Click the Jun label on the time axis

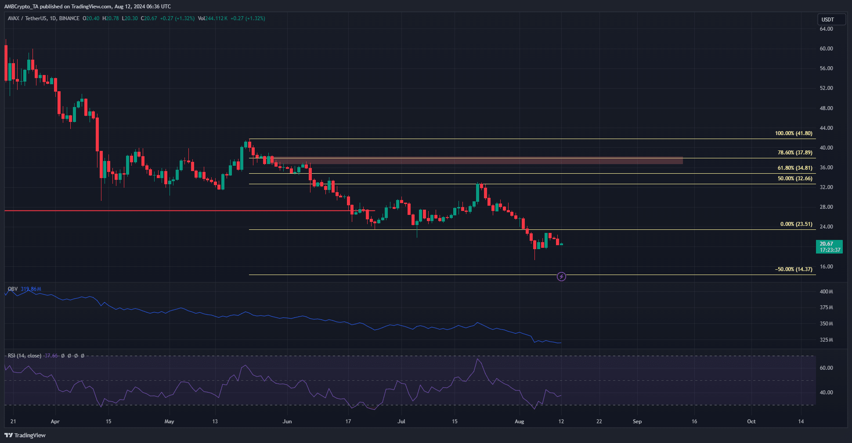pyautogui.click(x=287, y=422)
